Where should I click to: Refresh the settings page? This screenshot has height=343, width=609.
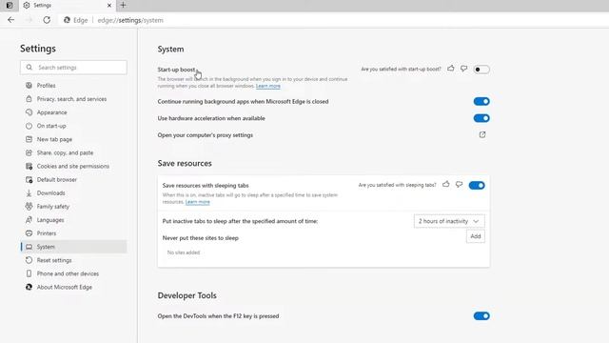[47, 20]
